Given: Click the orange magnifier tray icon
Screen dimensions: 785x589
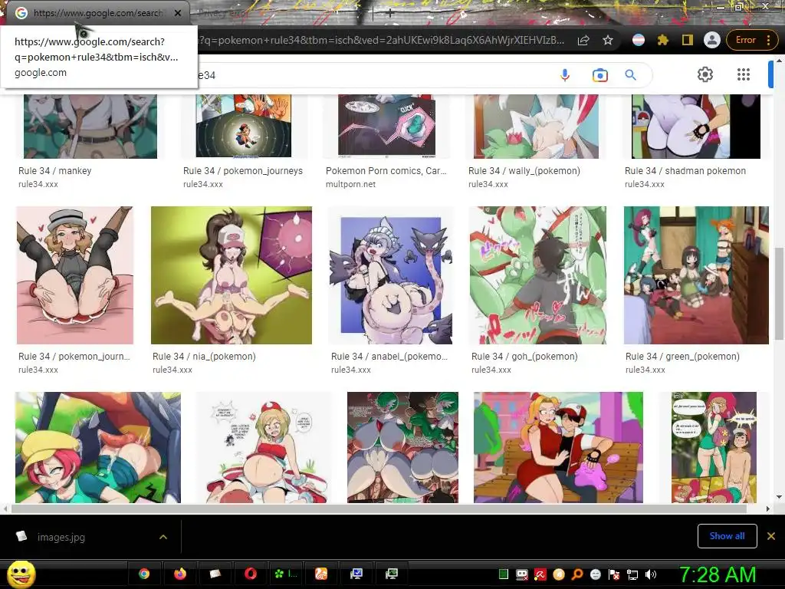Looking at the screenshot, I should point(577,574).
